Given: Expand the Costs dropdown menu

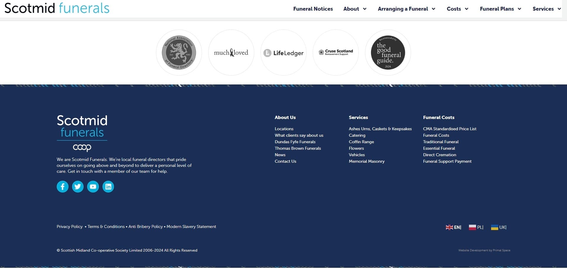Looking at the screenshot, I should coord(457,9).
